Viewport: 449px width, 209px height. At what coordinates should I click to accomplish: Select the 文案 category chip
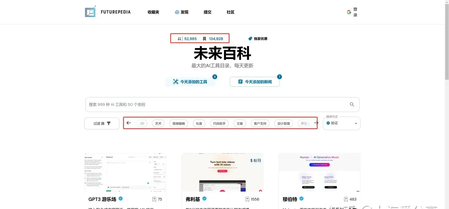point(240,123)
